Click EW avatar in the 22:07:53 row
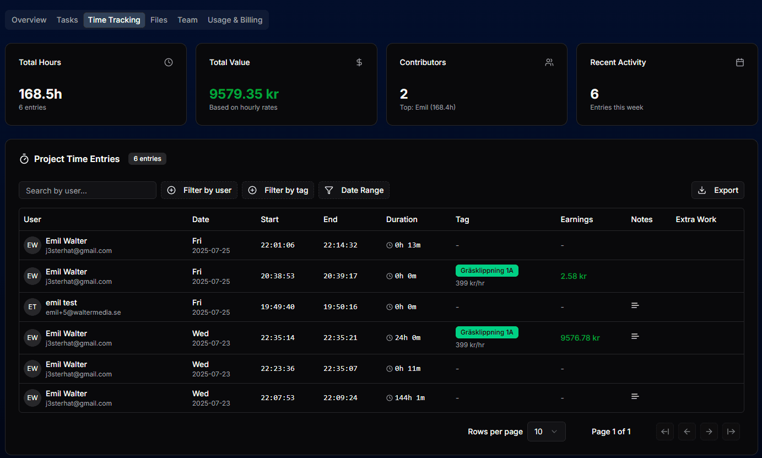 (33, 398)
